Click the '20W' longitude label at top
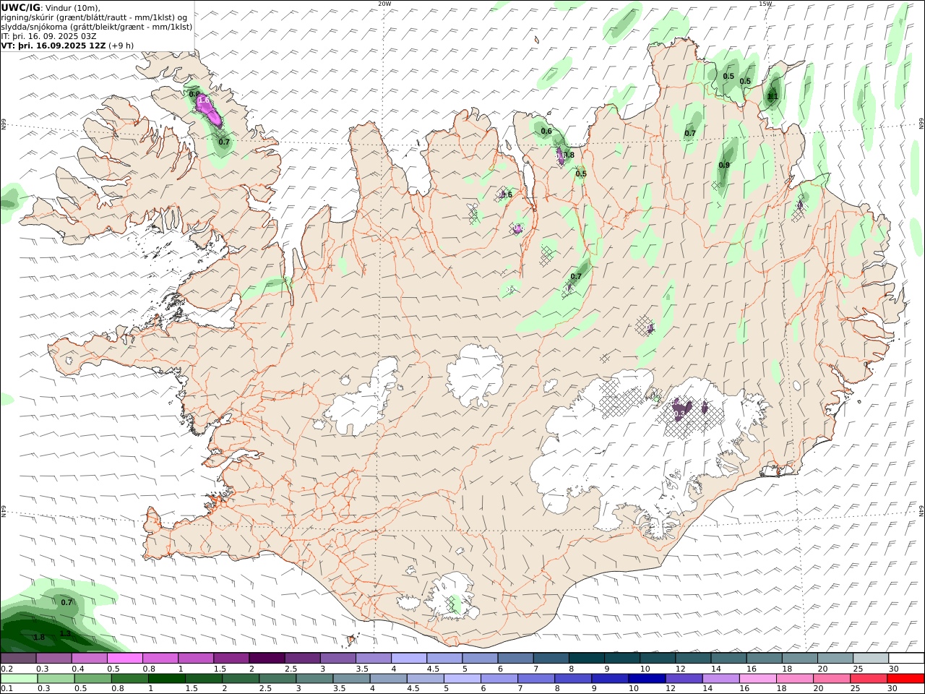The width and height of the screenshot is (925, 694). (384, 4)
